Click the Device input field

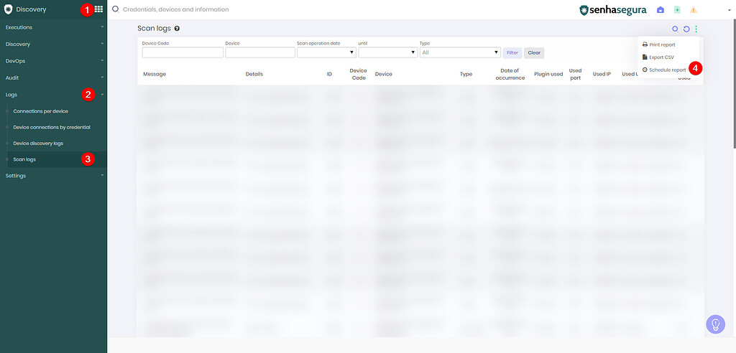(260, 52)
